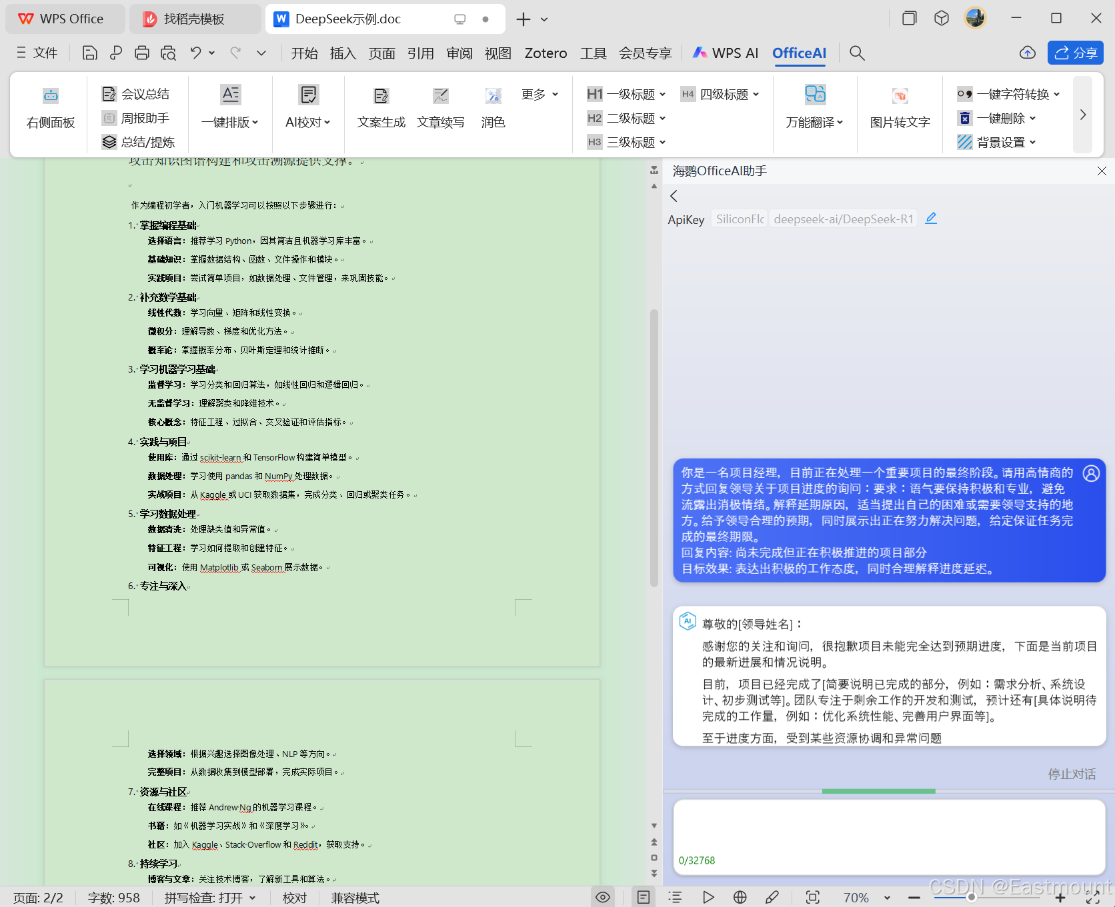This screenshot has height=907, width=1115.
Task: Click the fullscreen expand icon
Action: (x=1093, y=897)
